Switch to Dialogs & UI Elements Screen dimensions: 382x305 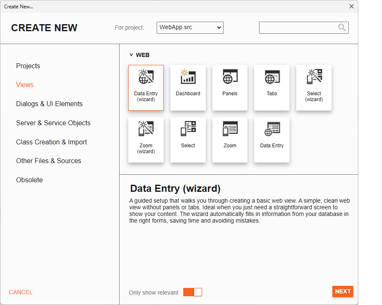click(49, 104)
